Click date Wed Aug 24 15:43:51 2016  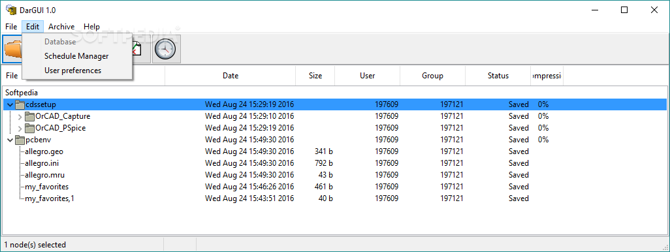[249, 198]
